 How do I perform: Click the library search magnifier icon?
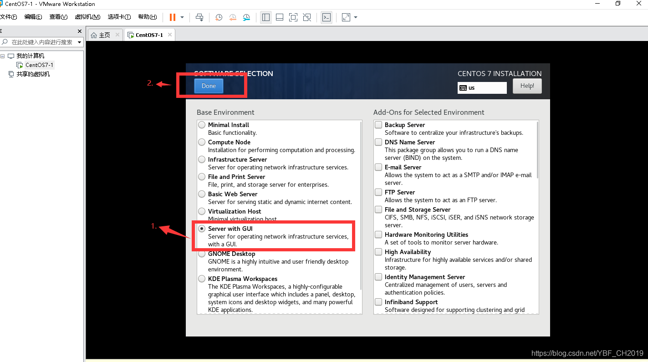(x=5, y=42)
